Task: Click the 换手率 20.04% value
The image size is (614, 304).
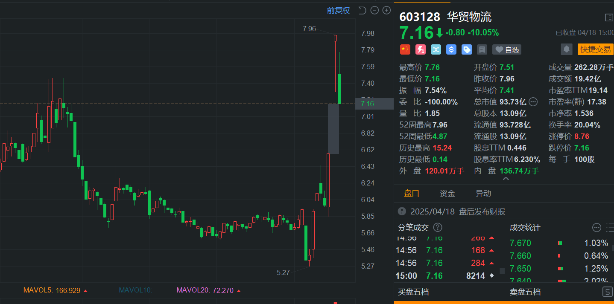Action: pos(587,125)
